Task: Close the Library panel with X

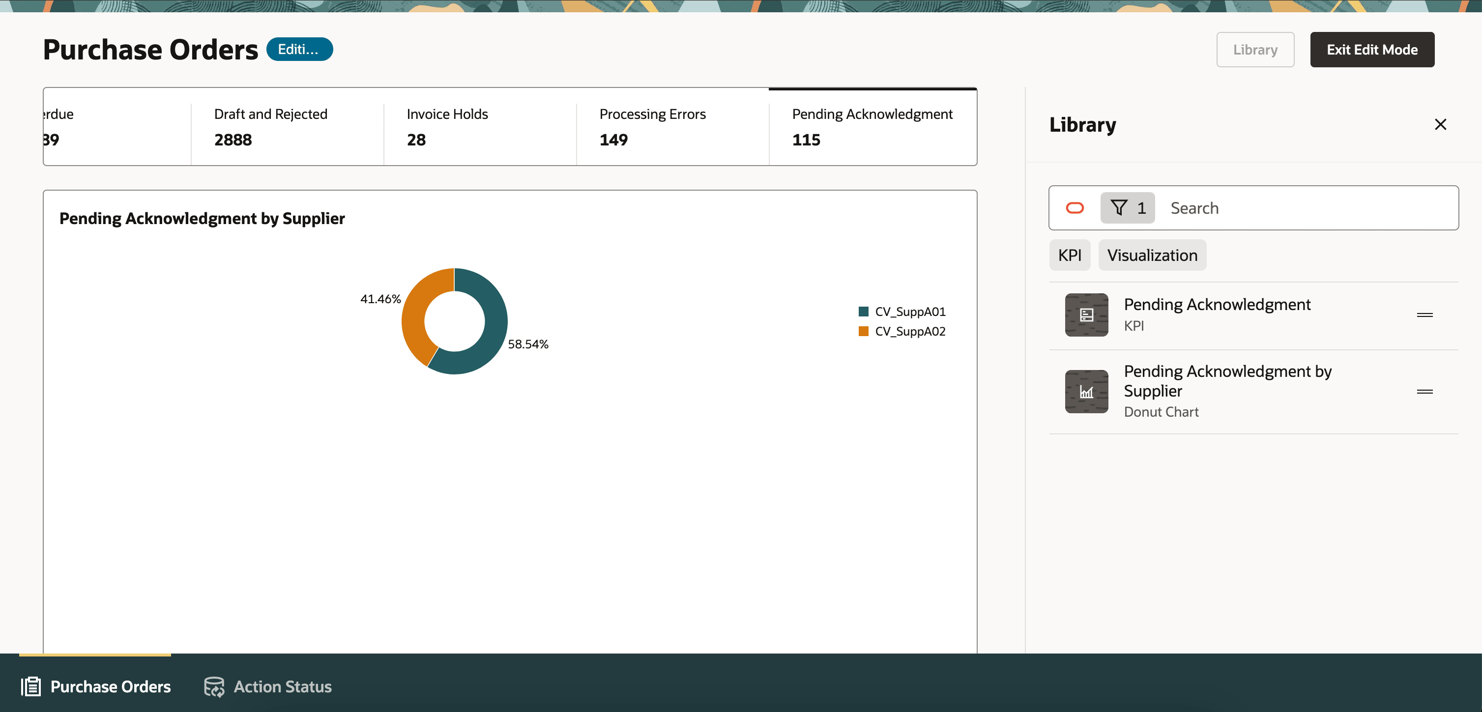Action: (x=1440, y=124)
